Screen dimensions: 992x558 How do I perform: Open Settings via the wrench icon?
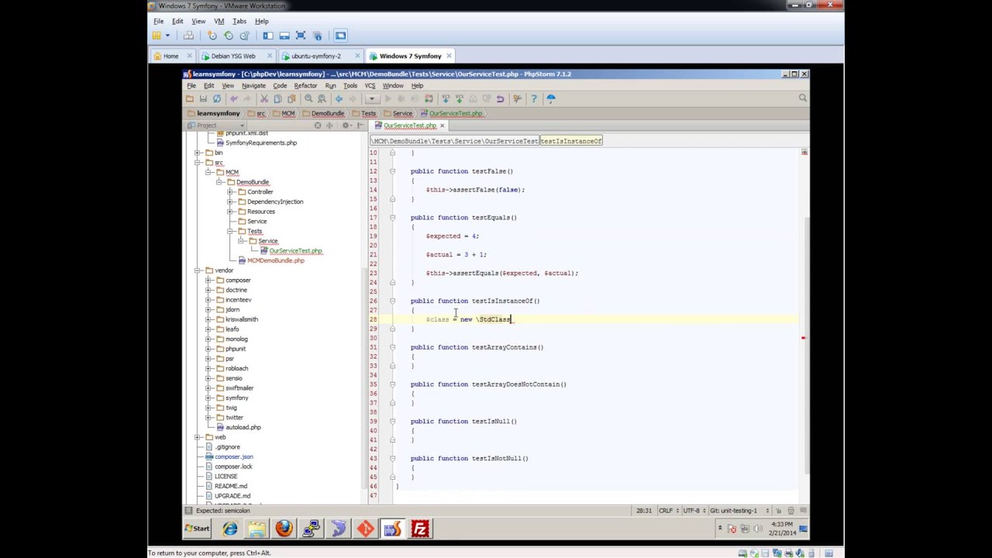coord(517,98)
